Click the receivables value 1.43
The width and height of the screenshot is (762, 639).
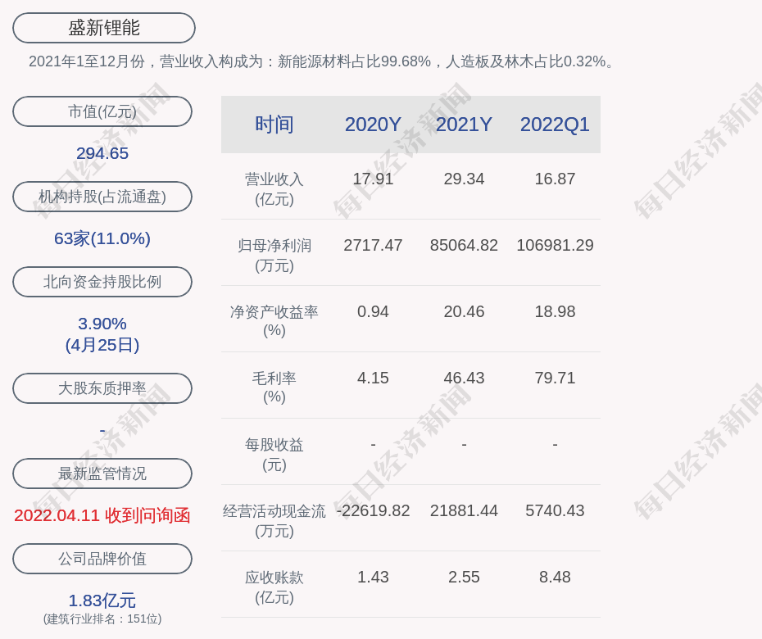374,577
